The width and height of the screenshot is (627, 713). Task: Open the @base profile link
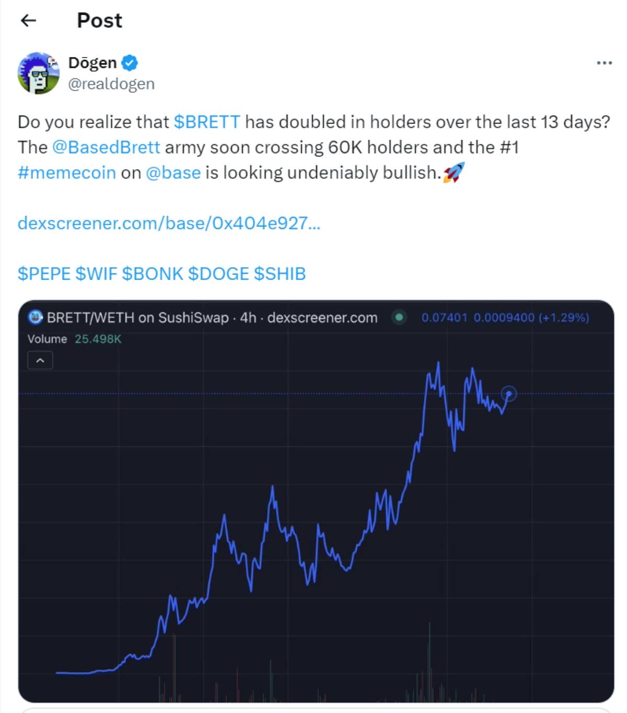tap(172, 172)
